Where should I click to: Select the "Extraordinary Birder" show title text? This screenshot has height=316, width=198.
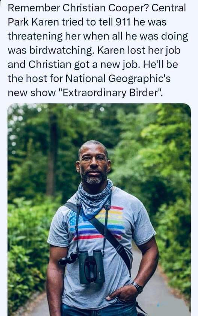tap(110, 93)
